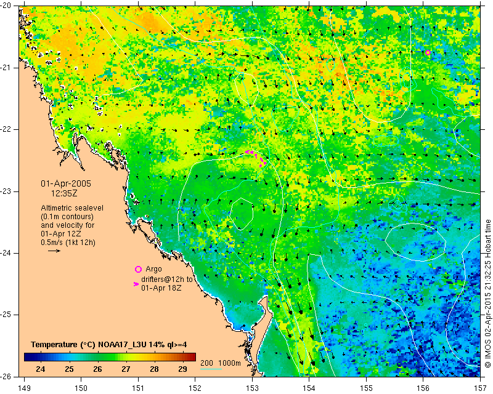493x394 pixels.
Task: Click the longitude axis label "150"
Action: pyautogui.click(x=81, y=388)
